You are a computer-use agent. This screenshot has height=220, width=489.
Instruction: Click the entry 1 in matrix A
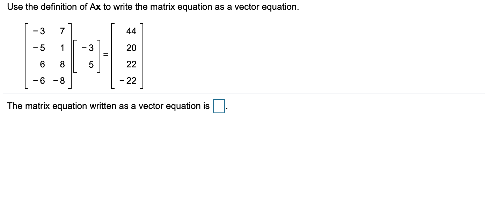point(62,48)
